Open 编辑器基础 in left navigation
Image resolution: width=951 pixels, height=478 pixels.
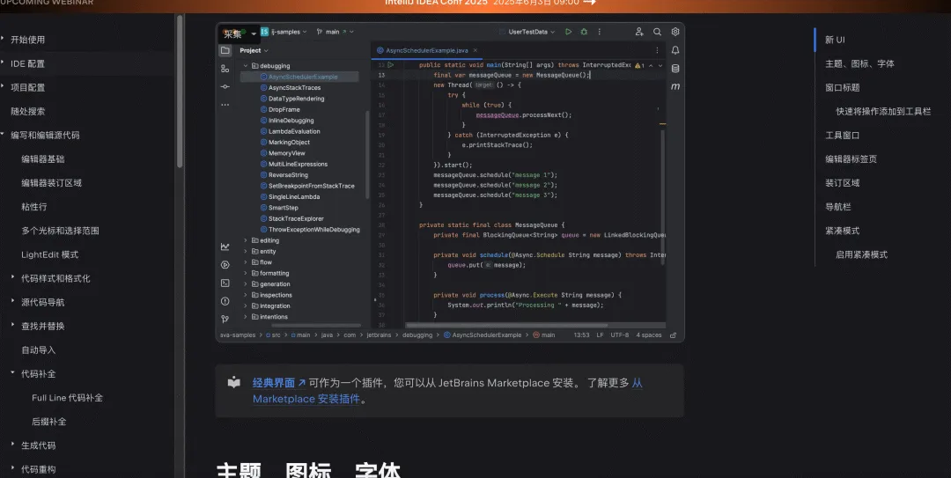pos(42,159)
